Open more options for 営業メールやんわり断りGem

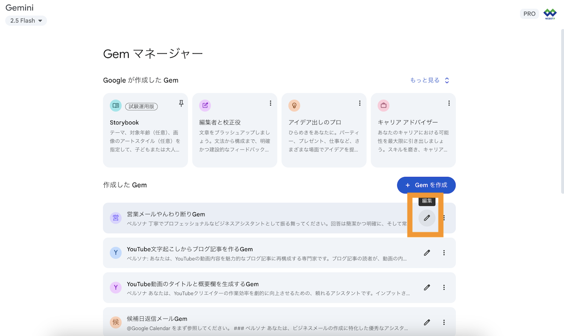point(444,218)
